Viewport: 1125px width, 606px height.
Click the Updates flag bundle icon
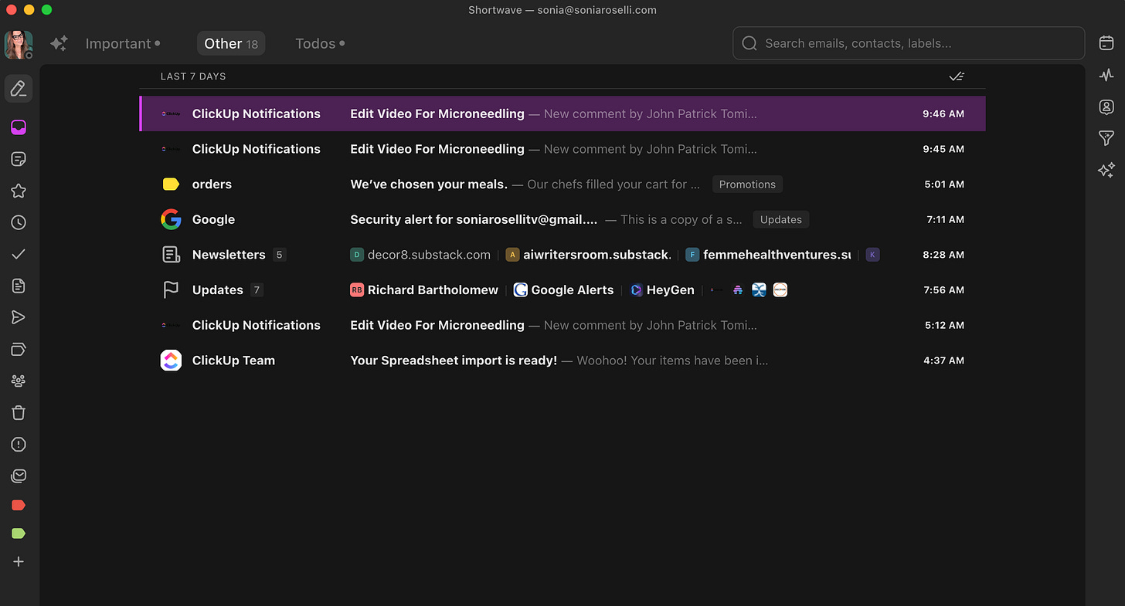point(171,290)
